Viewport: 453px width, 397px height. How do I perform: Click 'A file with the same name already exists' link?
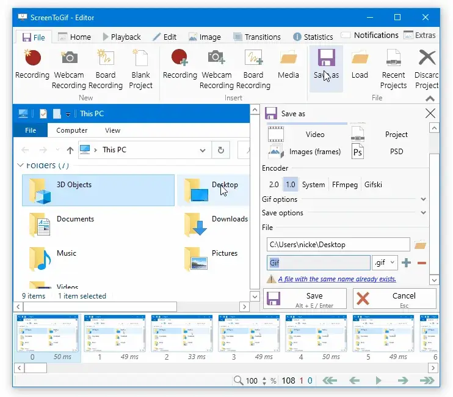tap(337, 279)
